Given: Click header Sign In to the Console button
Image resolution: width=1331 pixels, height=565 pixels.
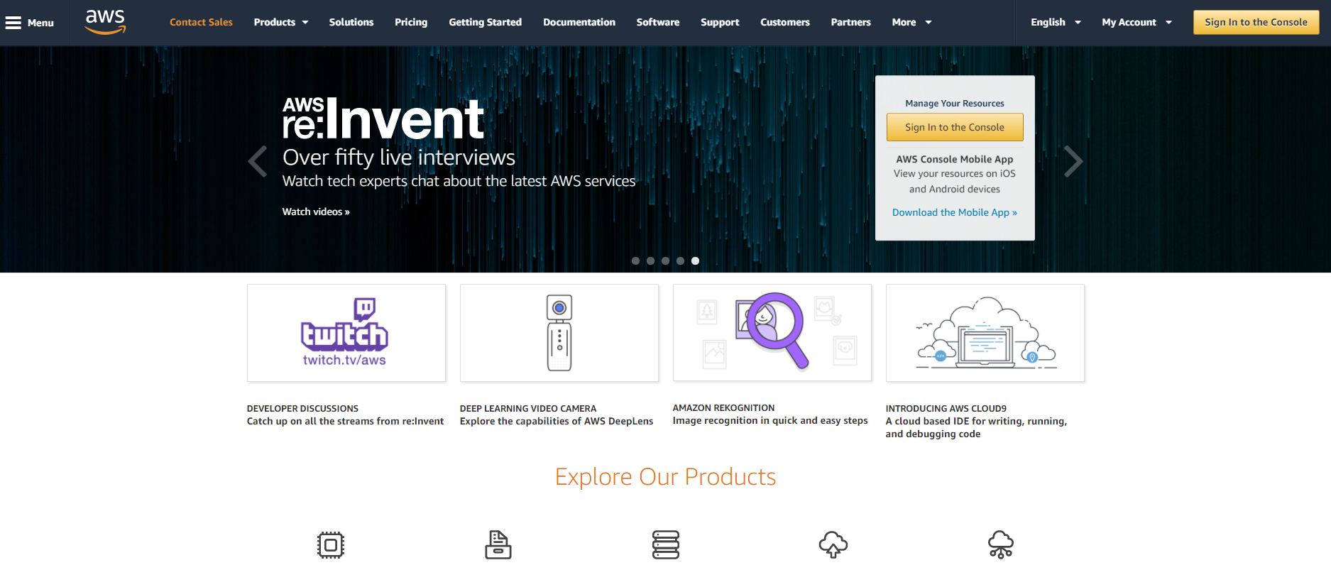Looking at the screenshot, I should tap(1256, 22).
